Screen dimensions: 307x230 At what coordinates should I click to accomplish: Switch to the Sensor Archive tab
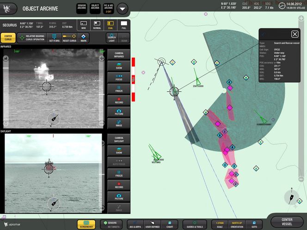82,8
